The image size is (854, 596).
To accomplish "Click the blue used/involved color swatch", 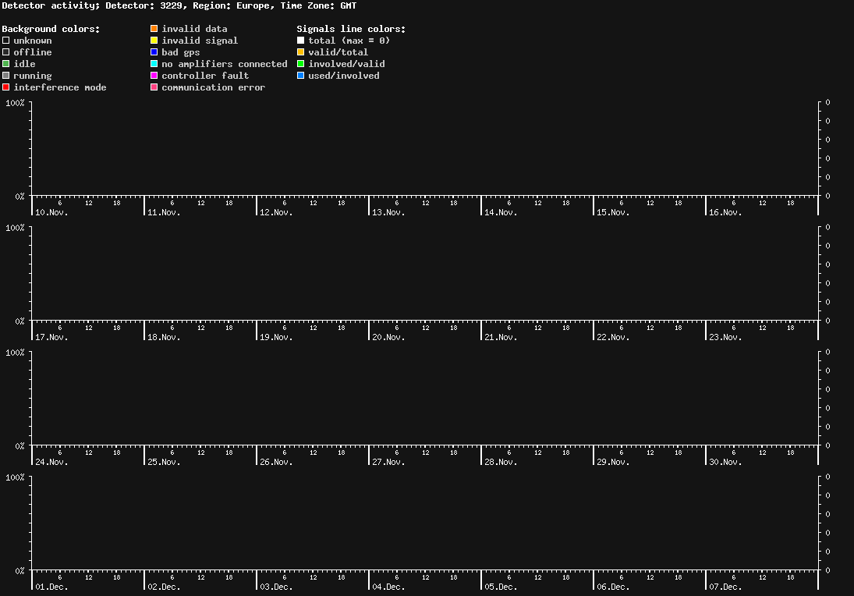I will 300,75.
